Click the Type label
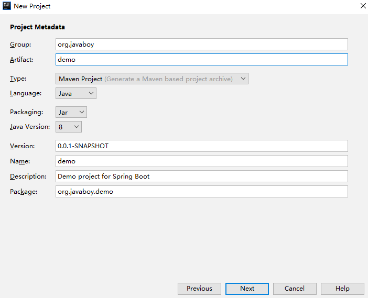Viewport: 368px width, 298px height. 18,79
